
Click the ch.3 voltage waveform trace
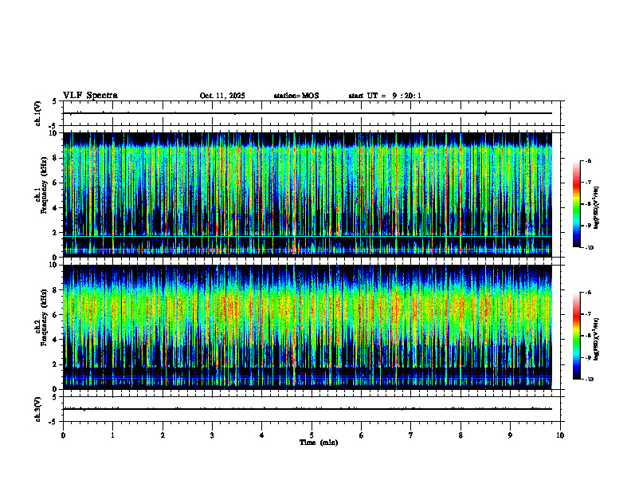pyautogui.click(x=308, y=409)
